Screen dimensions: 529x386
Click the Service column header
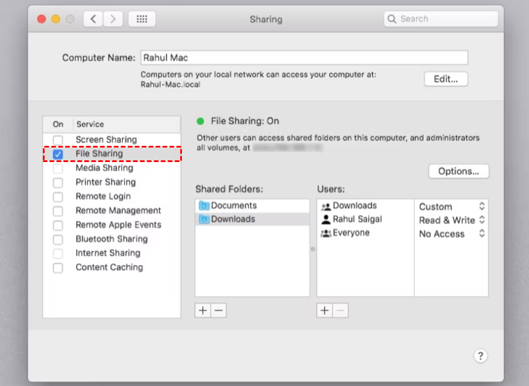coord(126,124)
